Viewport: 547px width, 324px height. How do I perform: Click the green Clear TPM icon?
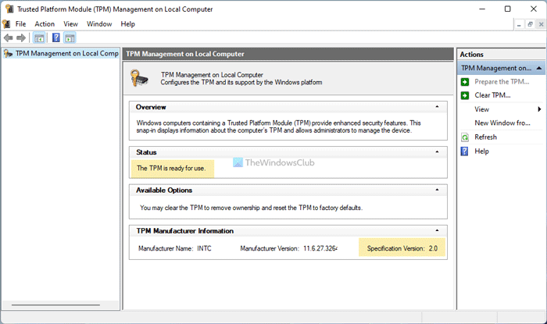(x=465, y=95)
